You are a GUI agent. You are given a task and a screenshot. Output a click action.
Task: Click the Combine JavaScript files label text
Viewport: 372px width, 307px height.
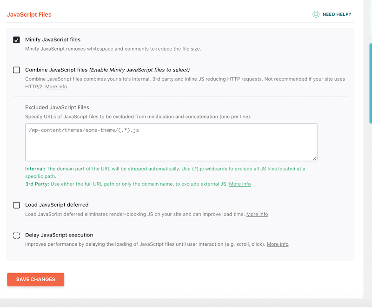56,70
